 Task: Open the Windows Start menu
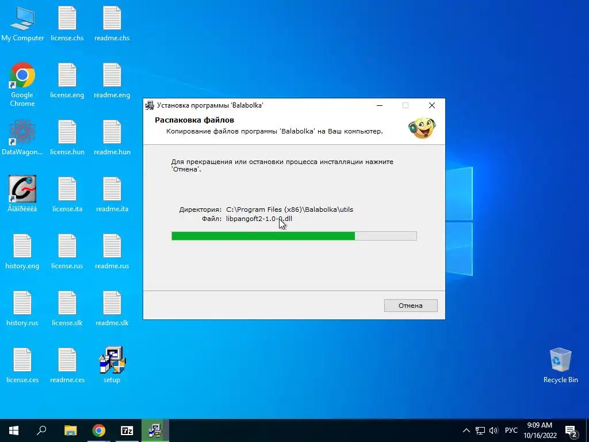click(x=14, y=430)
